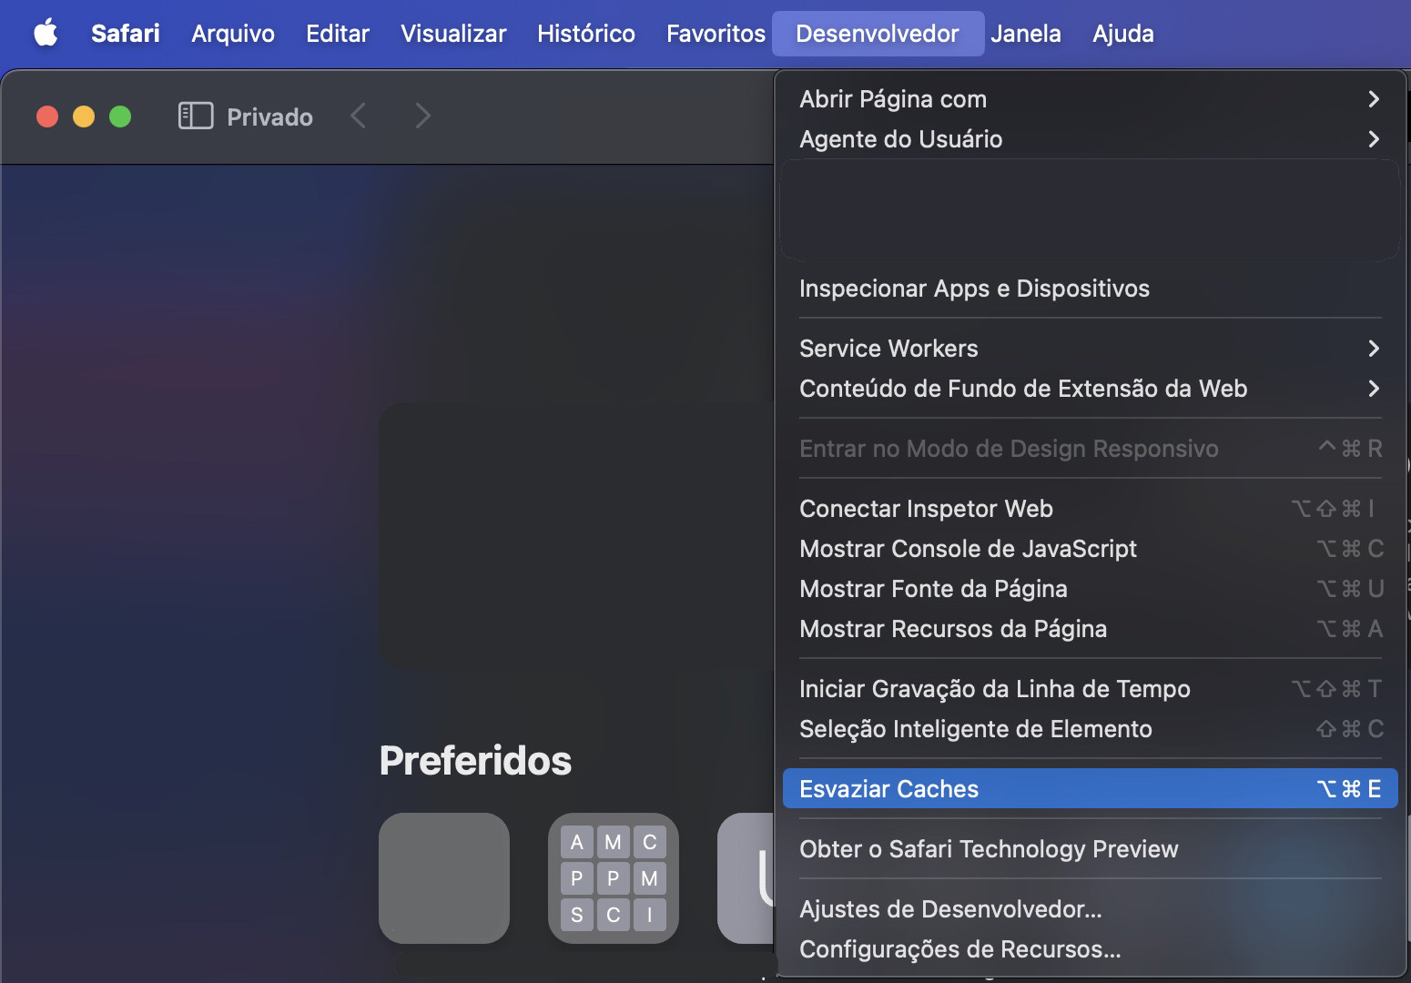Select Inspecionar Apps e Dispositivos
The image size is (1411, 983).
(974, 289)
